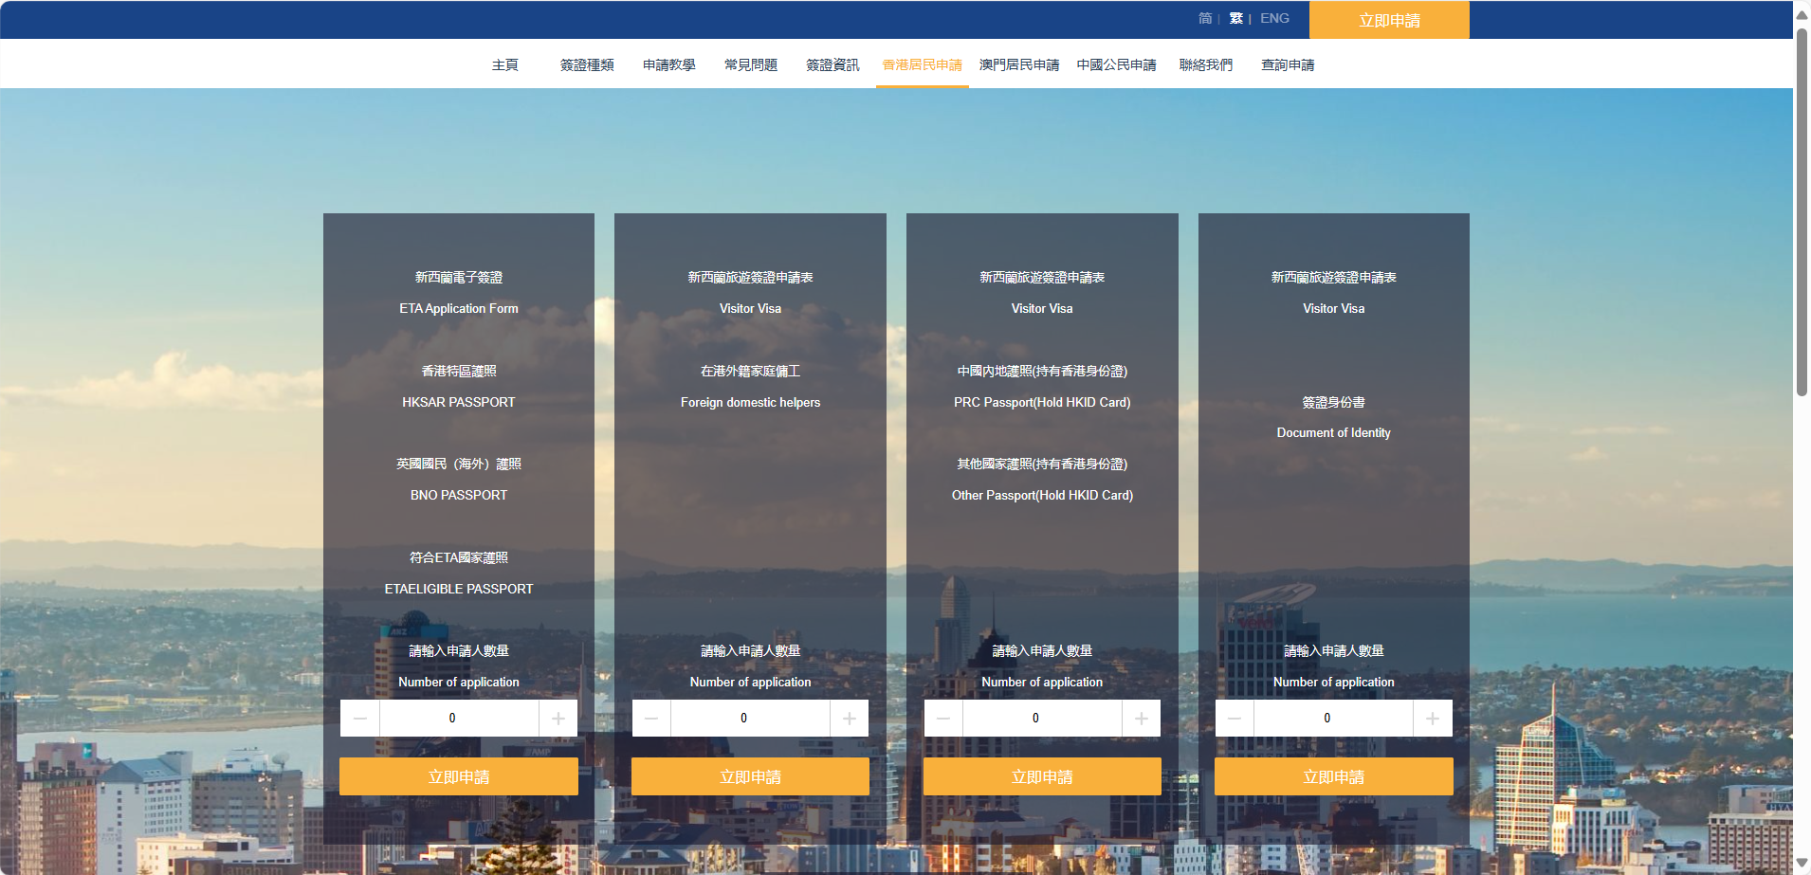
Task: Switch language to ENG
Action: [x=1274, y=18]
